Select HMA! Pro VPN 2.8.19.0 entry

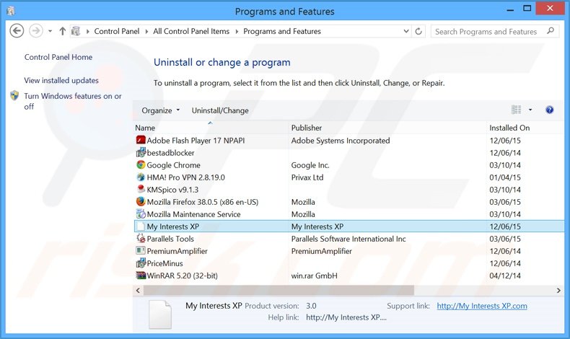[185, 177]
